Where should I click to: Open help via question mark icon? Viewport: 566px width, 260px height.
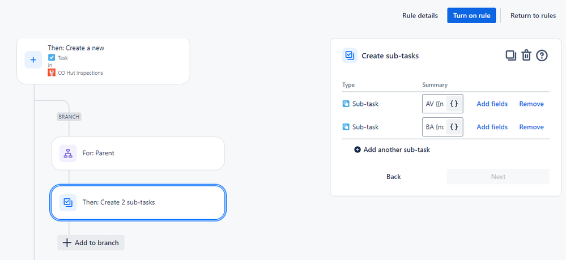(542, 55)
